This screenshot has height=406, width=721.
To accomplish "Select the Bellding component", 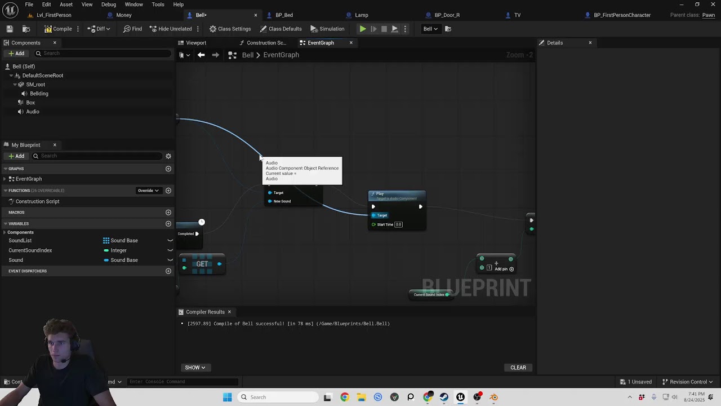I will coord(39,94).
